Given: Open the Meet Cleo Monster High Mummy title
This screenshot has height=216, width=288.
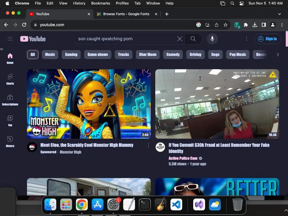Looking at the screenshot, I should (87, 145).
